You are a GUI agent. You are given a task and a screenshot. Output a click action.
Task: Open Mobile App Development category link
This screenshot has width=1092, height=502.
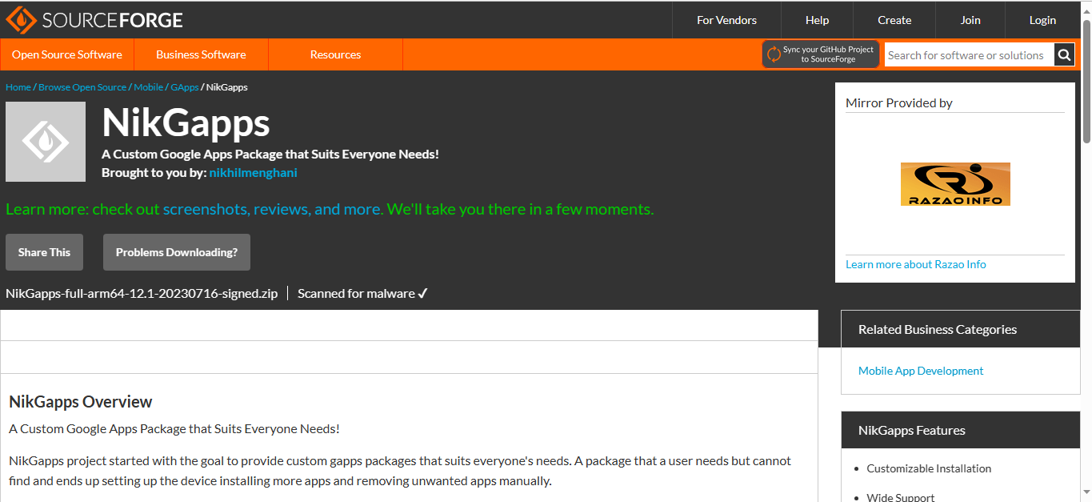point(921,371)
